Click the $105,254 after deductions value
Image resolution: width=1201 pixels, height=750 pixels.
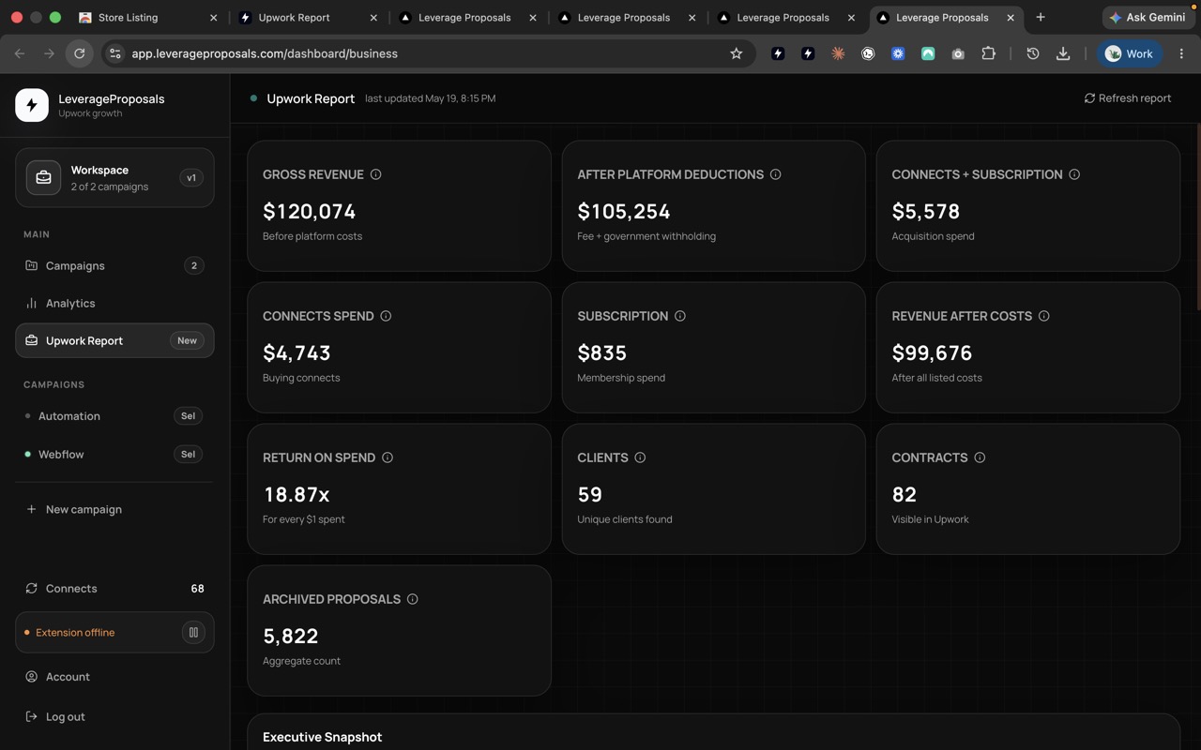pyautogui.click(x=624, y=212)
